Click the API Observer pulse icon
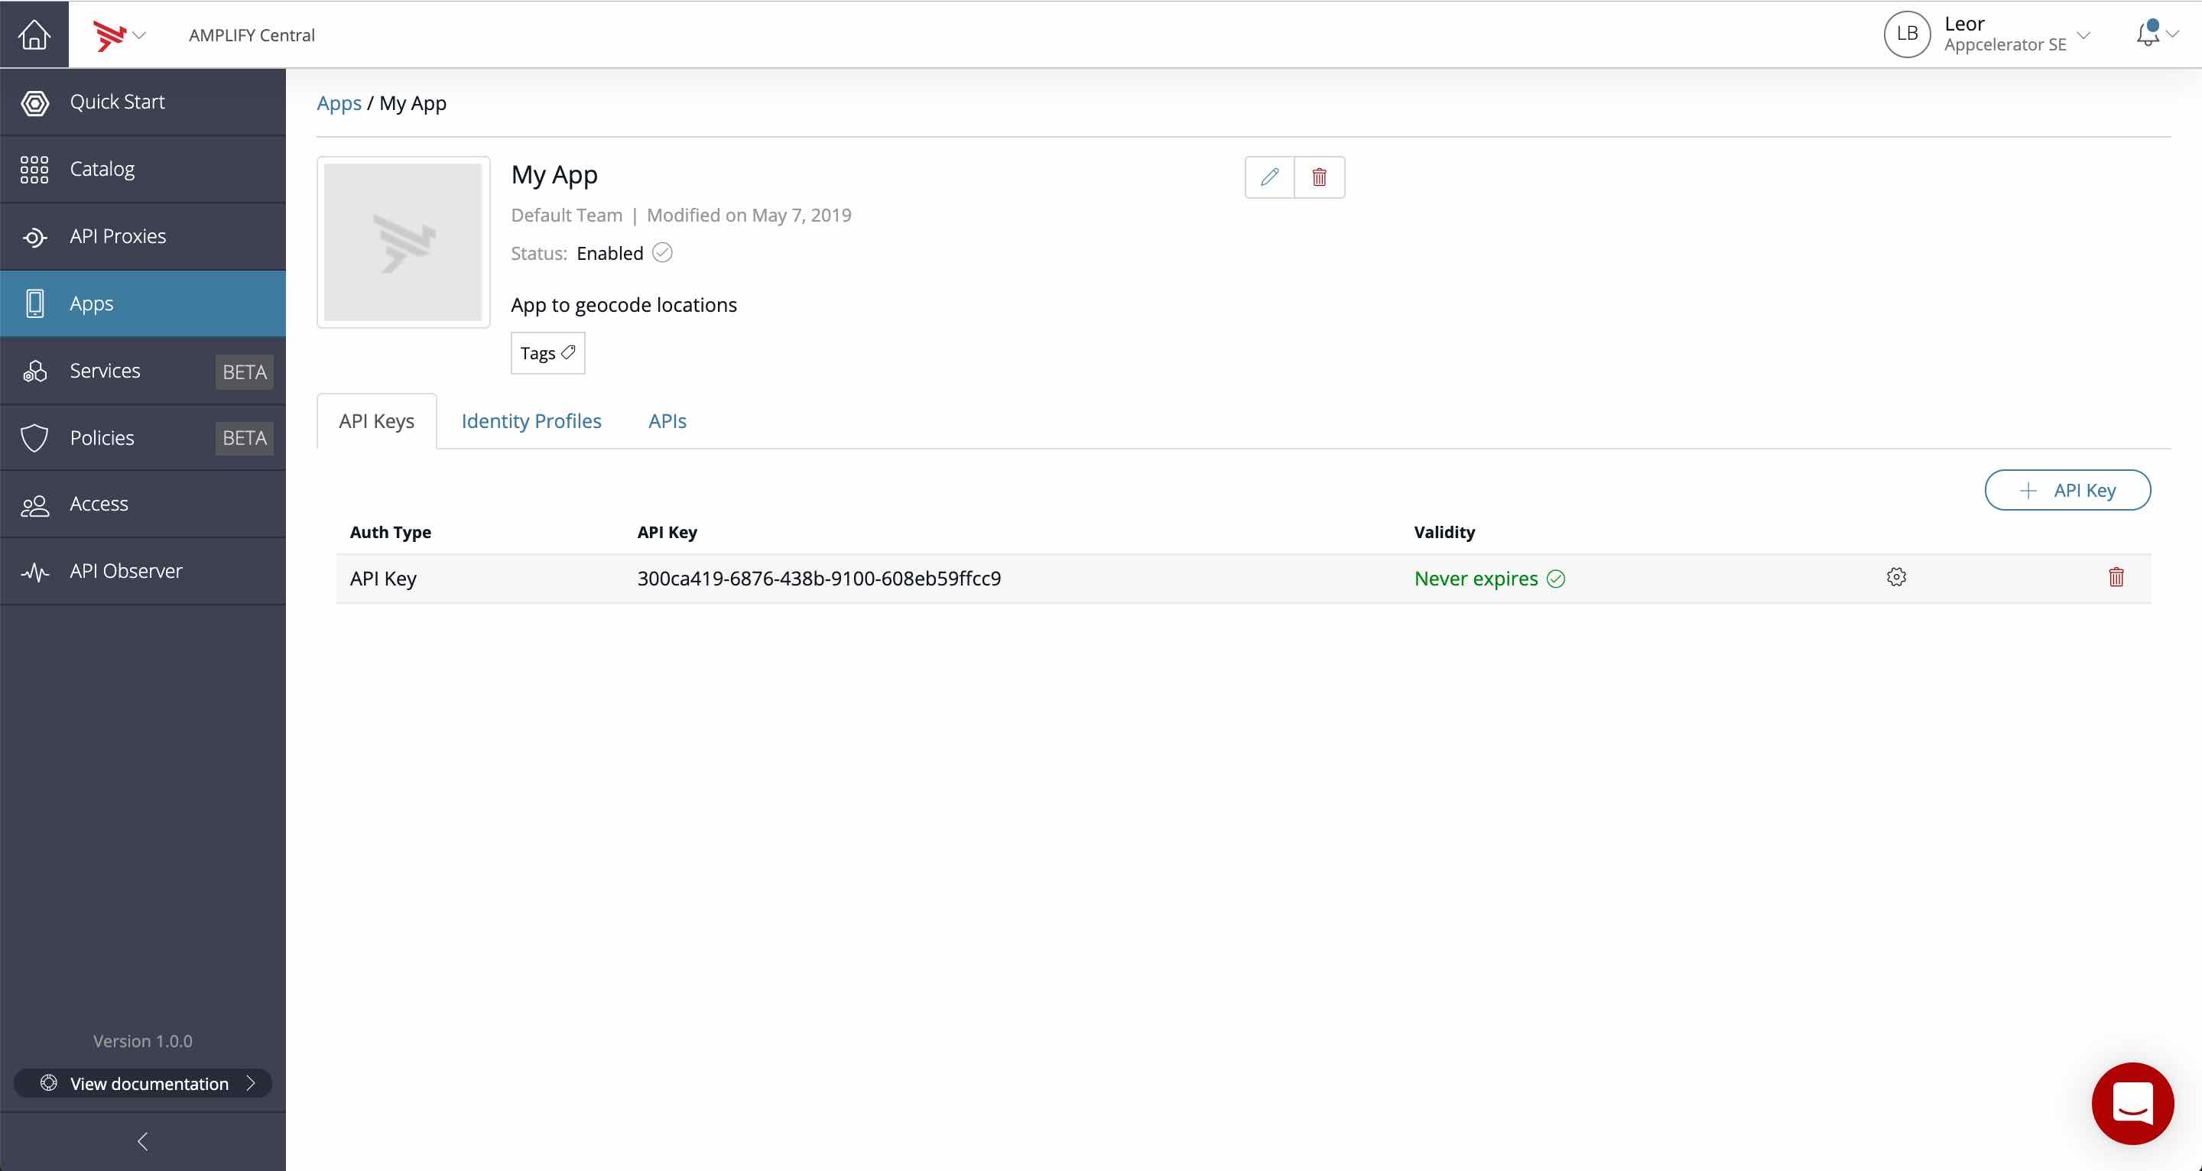Image resolution: width=2202 pixels, height=1171 pixels. point(35,572)
